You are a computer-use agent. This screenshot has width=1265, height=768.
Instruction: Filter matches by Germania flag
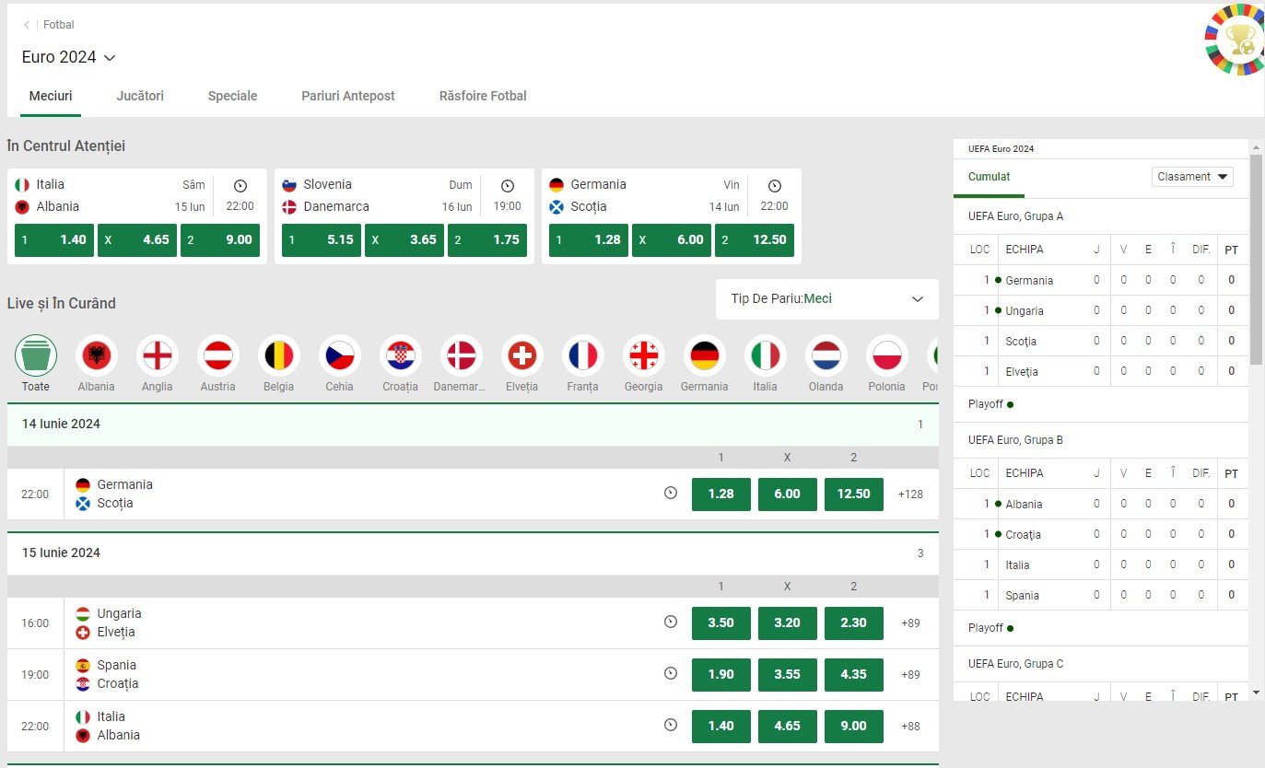tap(705, 355)
